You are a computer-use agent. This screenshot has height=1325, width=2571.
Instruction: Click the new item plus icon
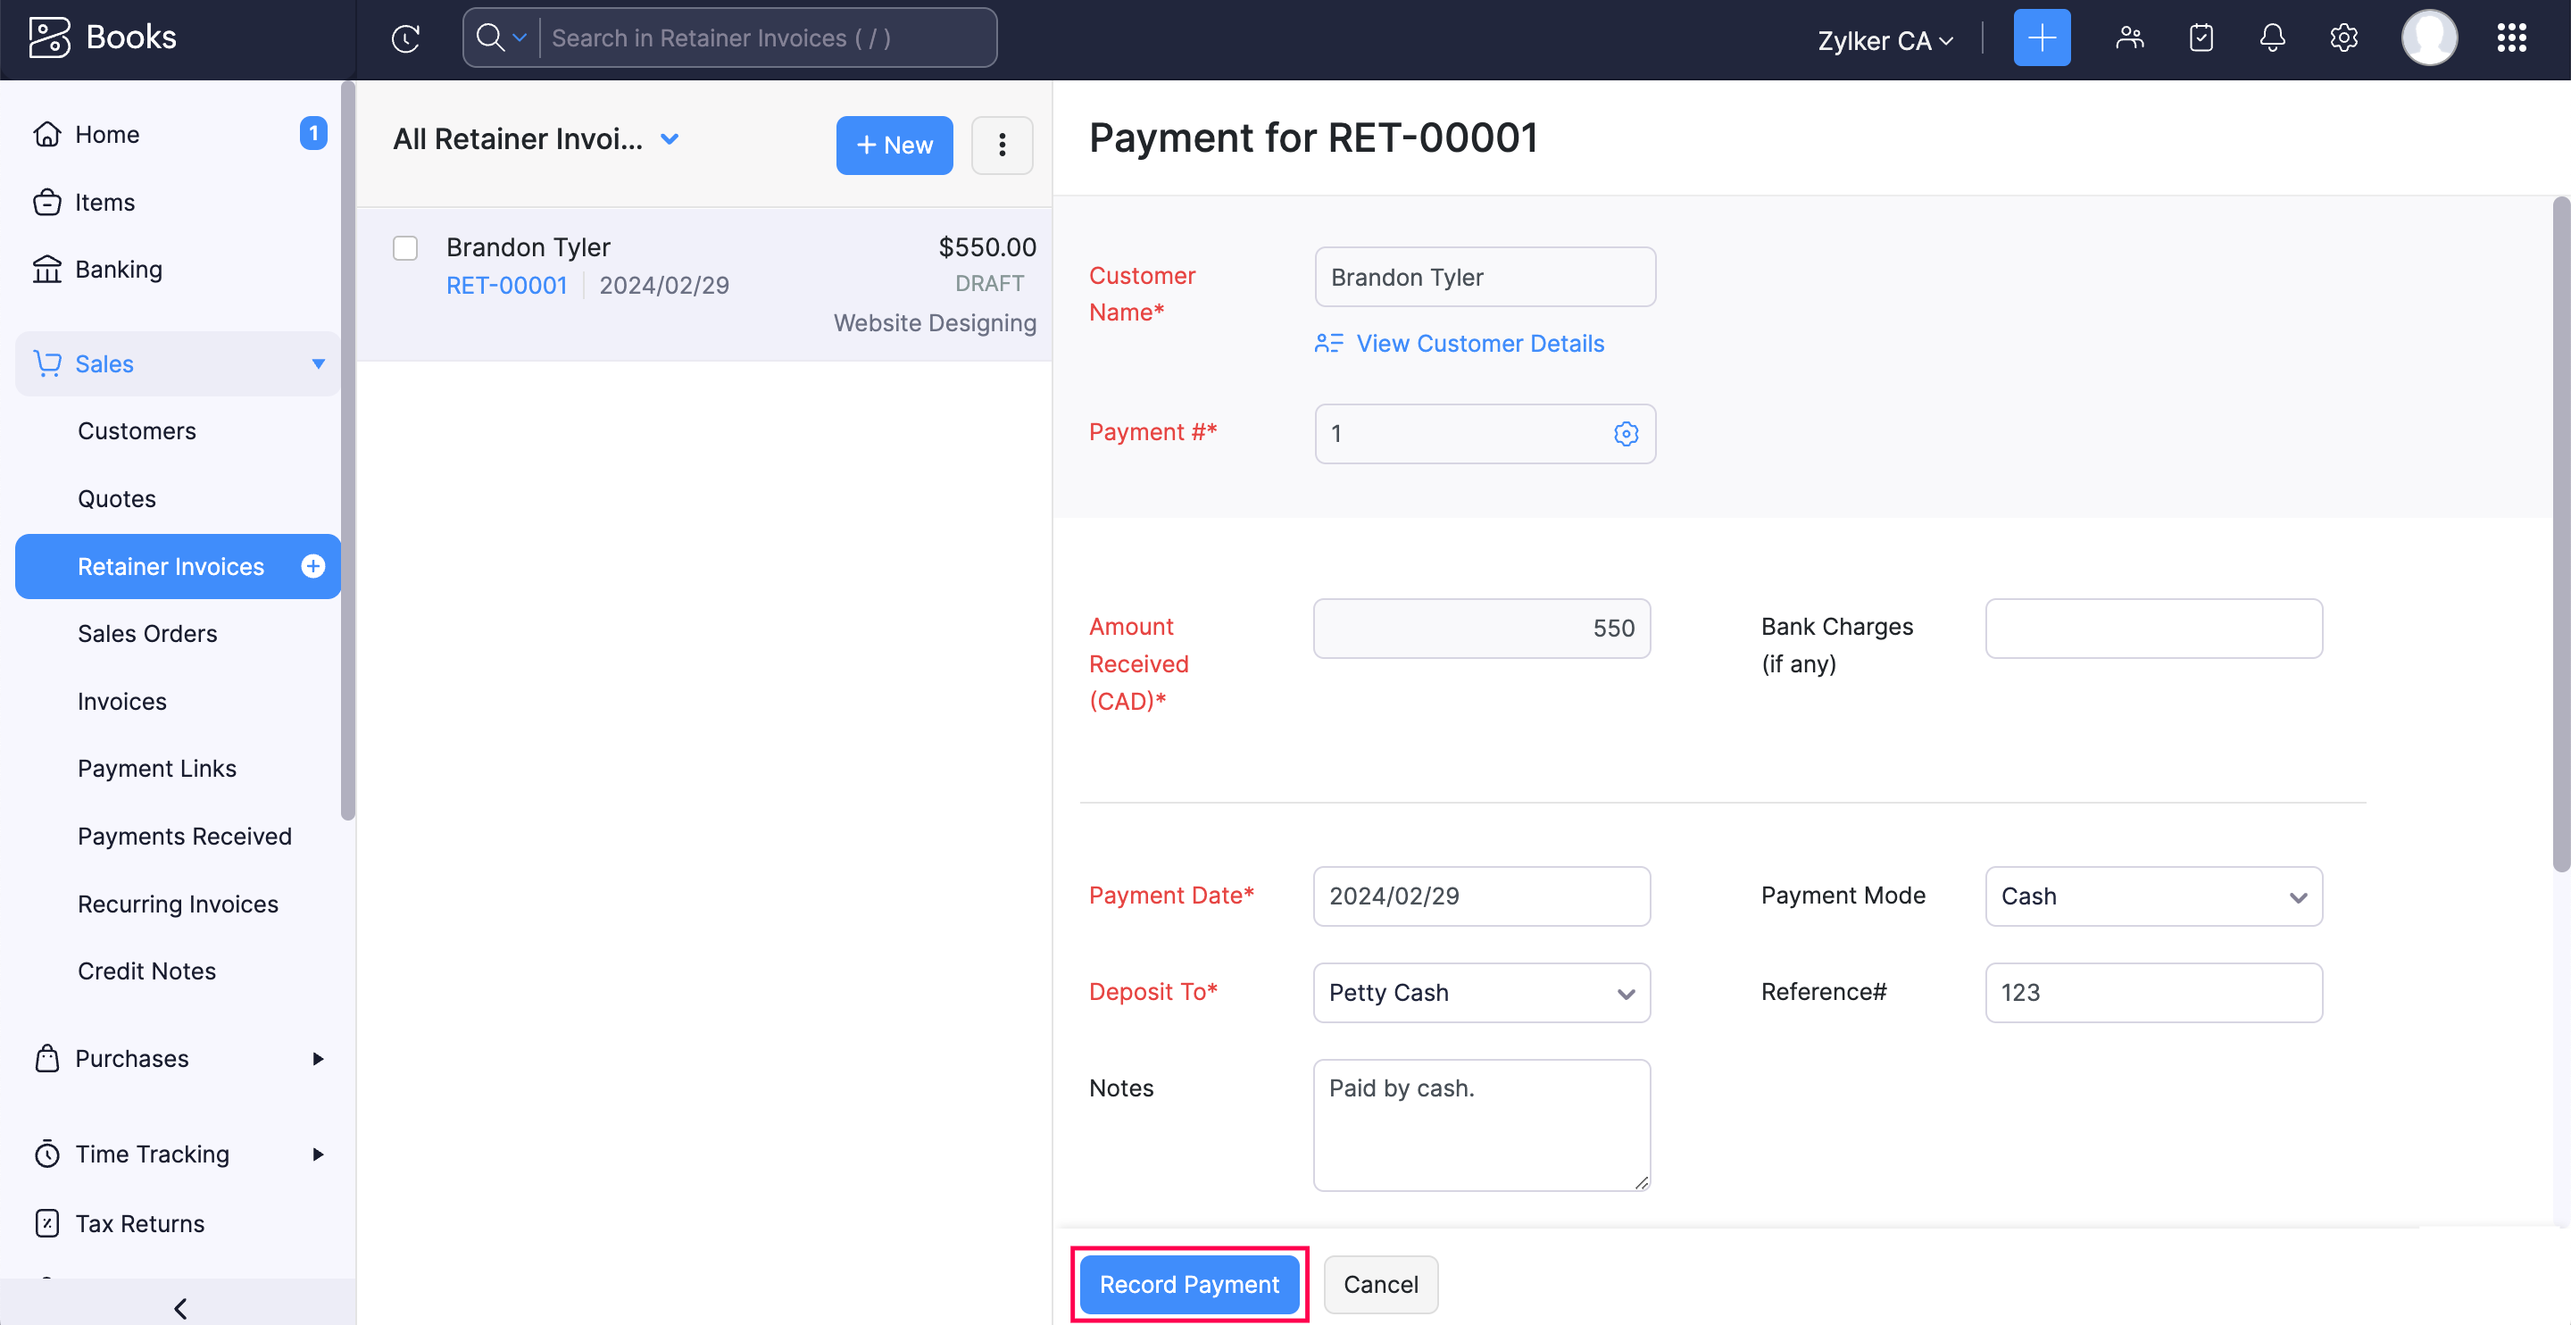click(2043, 37)
